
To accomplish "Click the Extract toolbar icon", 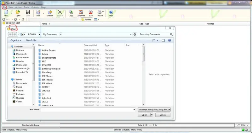I will click(50, 13).
